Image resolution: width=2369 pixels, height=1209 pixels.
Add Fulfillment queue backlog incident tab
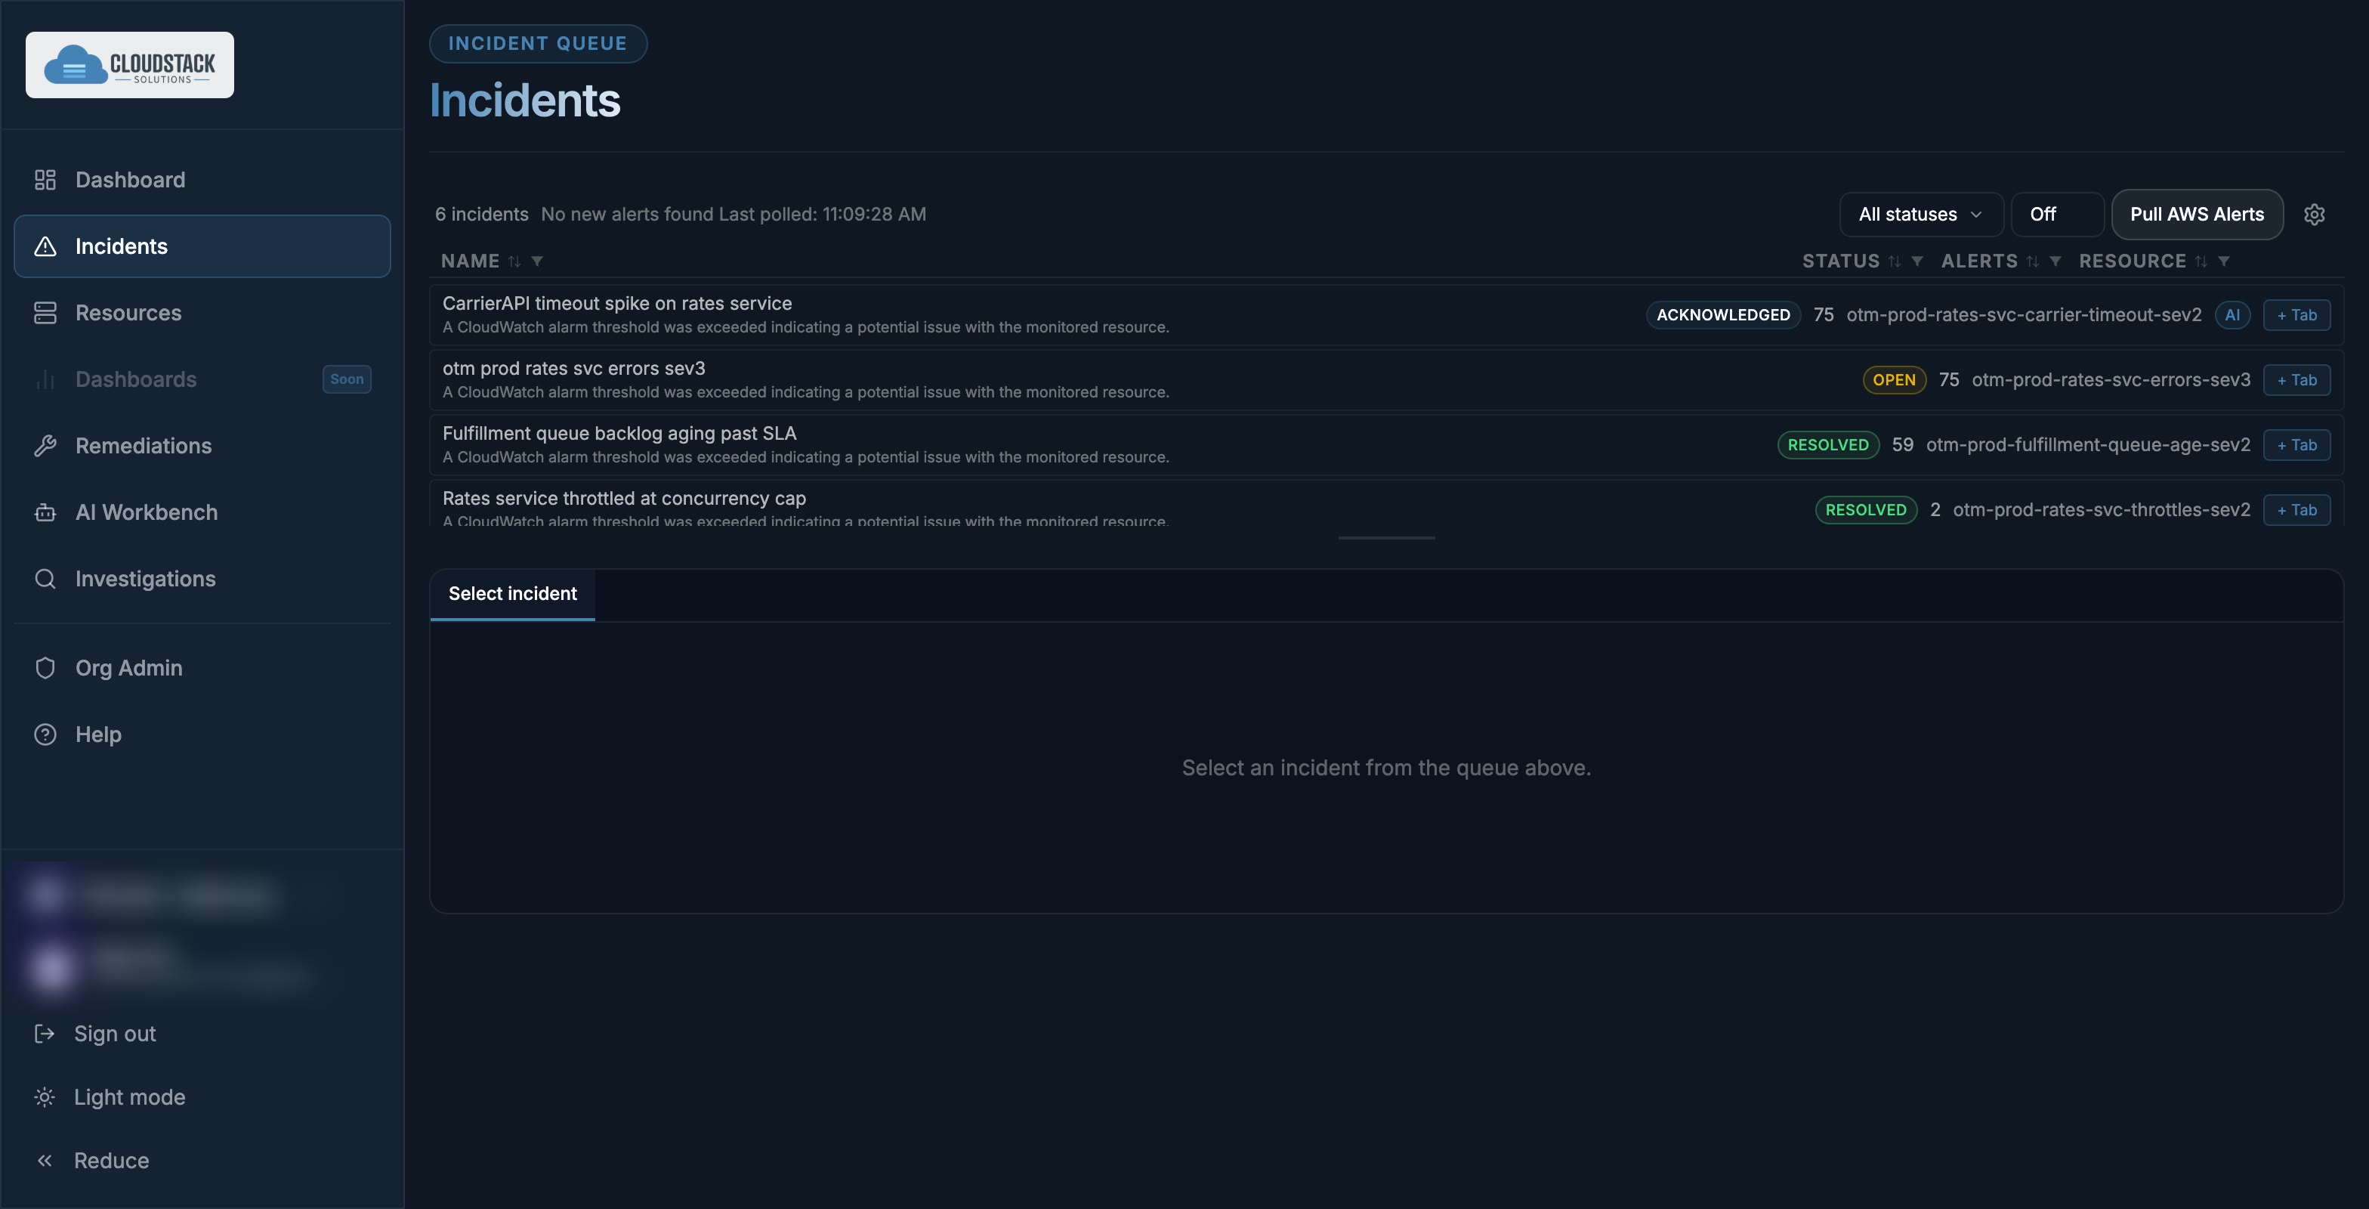2296,445
